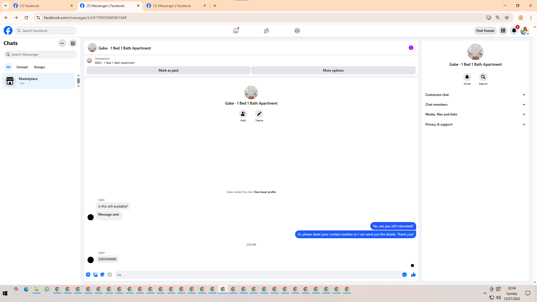The height and width of the screenshot is (302, 537).
Task: Open the View buyer profile link
Action: pos(265,192)
